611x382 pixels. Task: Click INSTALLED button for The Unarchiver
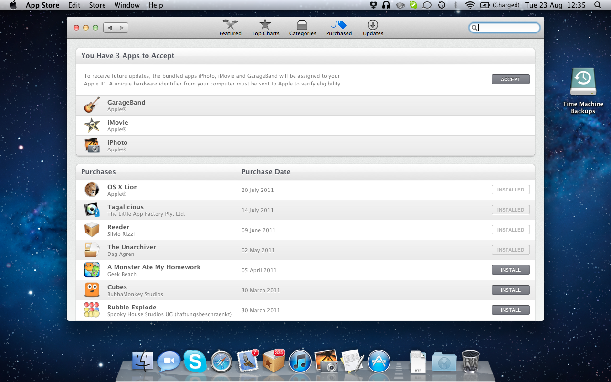pos(510,250)
